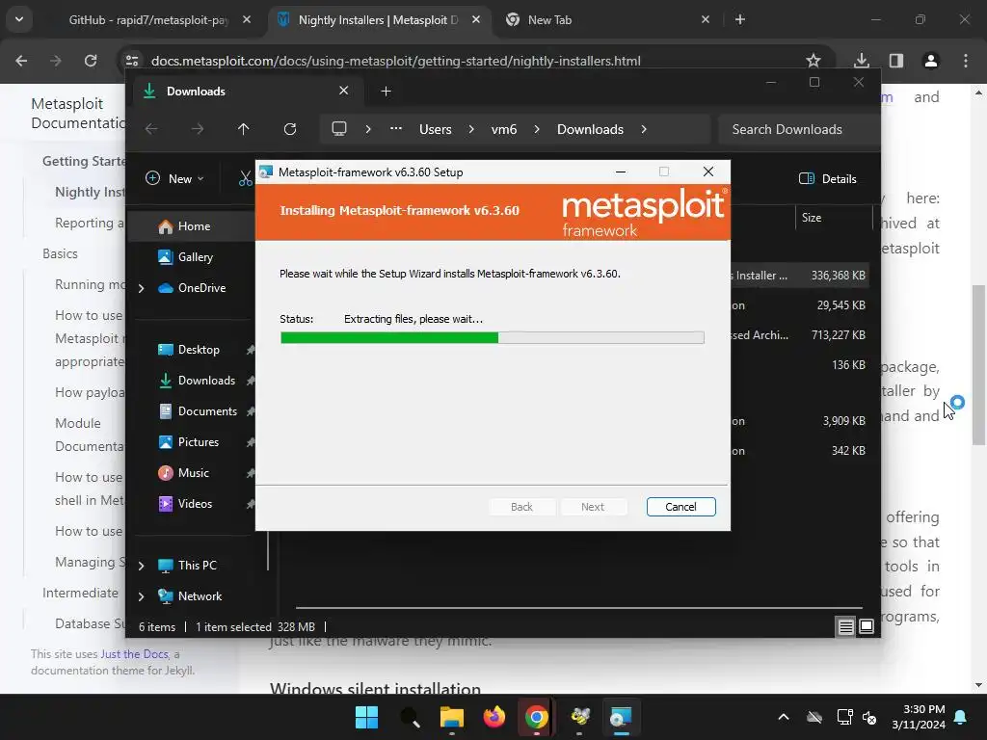The height and width of the screenshot is (740, 987).
Task: Add new Explorer tab
Action: (386, 92)
